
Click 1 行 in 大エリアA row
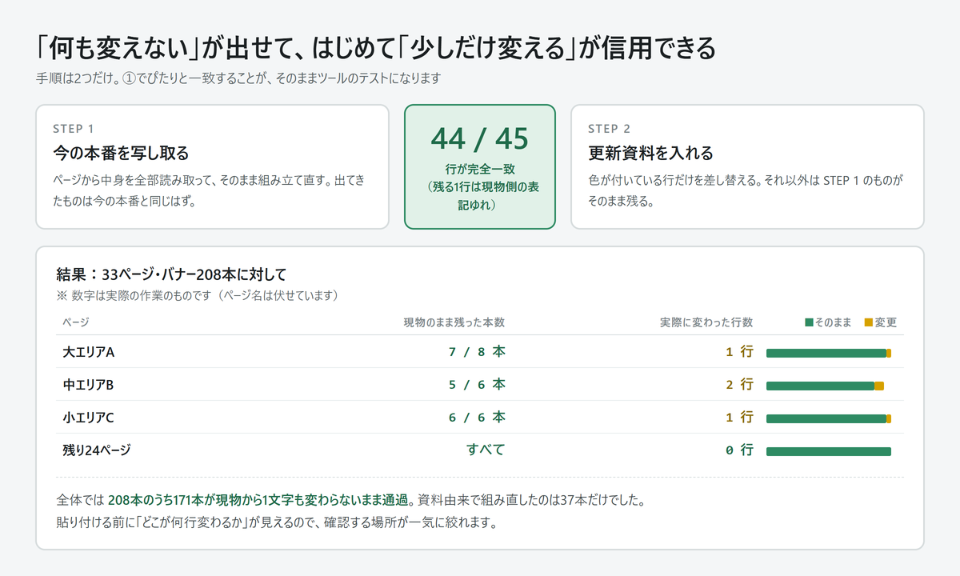[x=739, y=351]
